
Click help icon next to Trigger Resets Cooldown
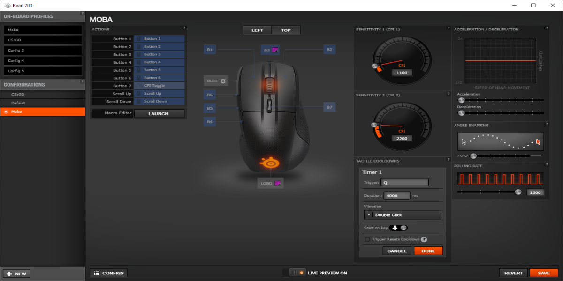(424, 239)
